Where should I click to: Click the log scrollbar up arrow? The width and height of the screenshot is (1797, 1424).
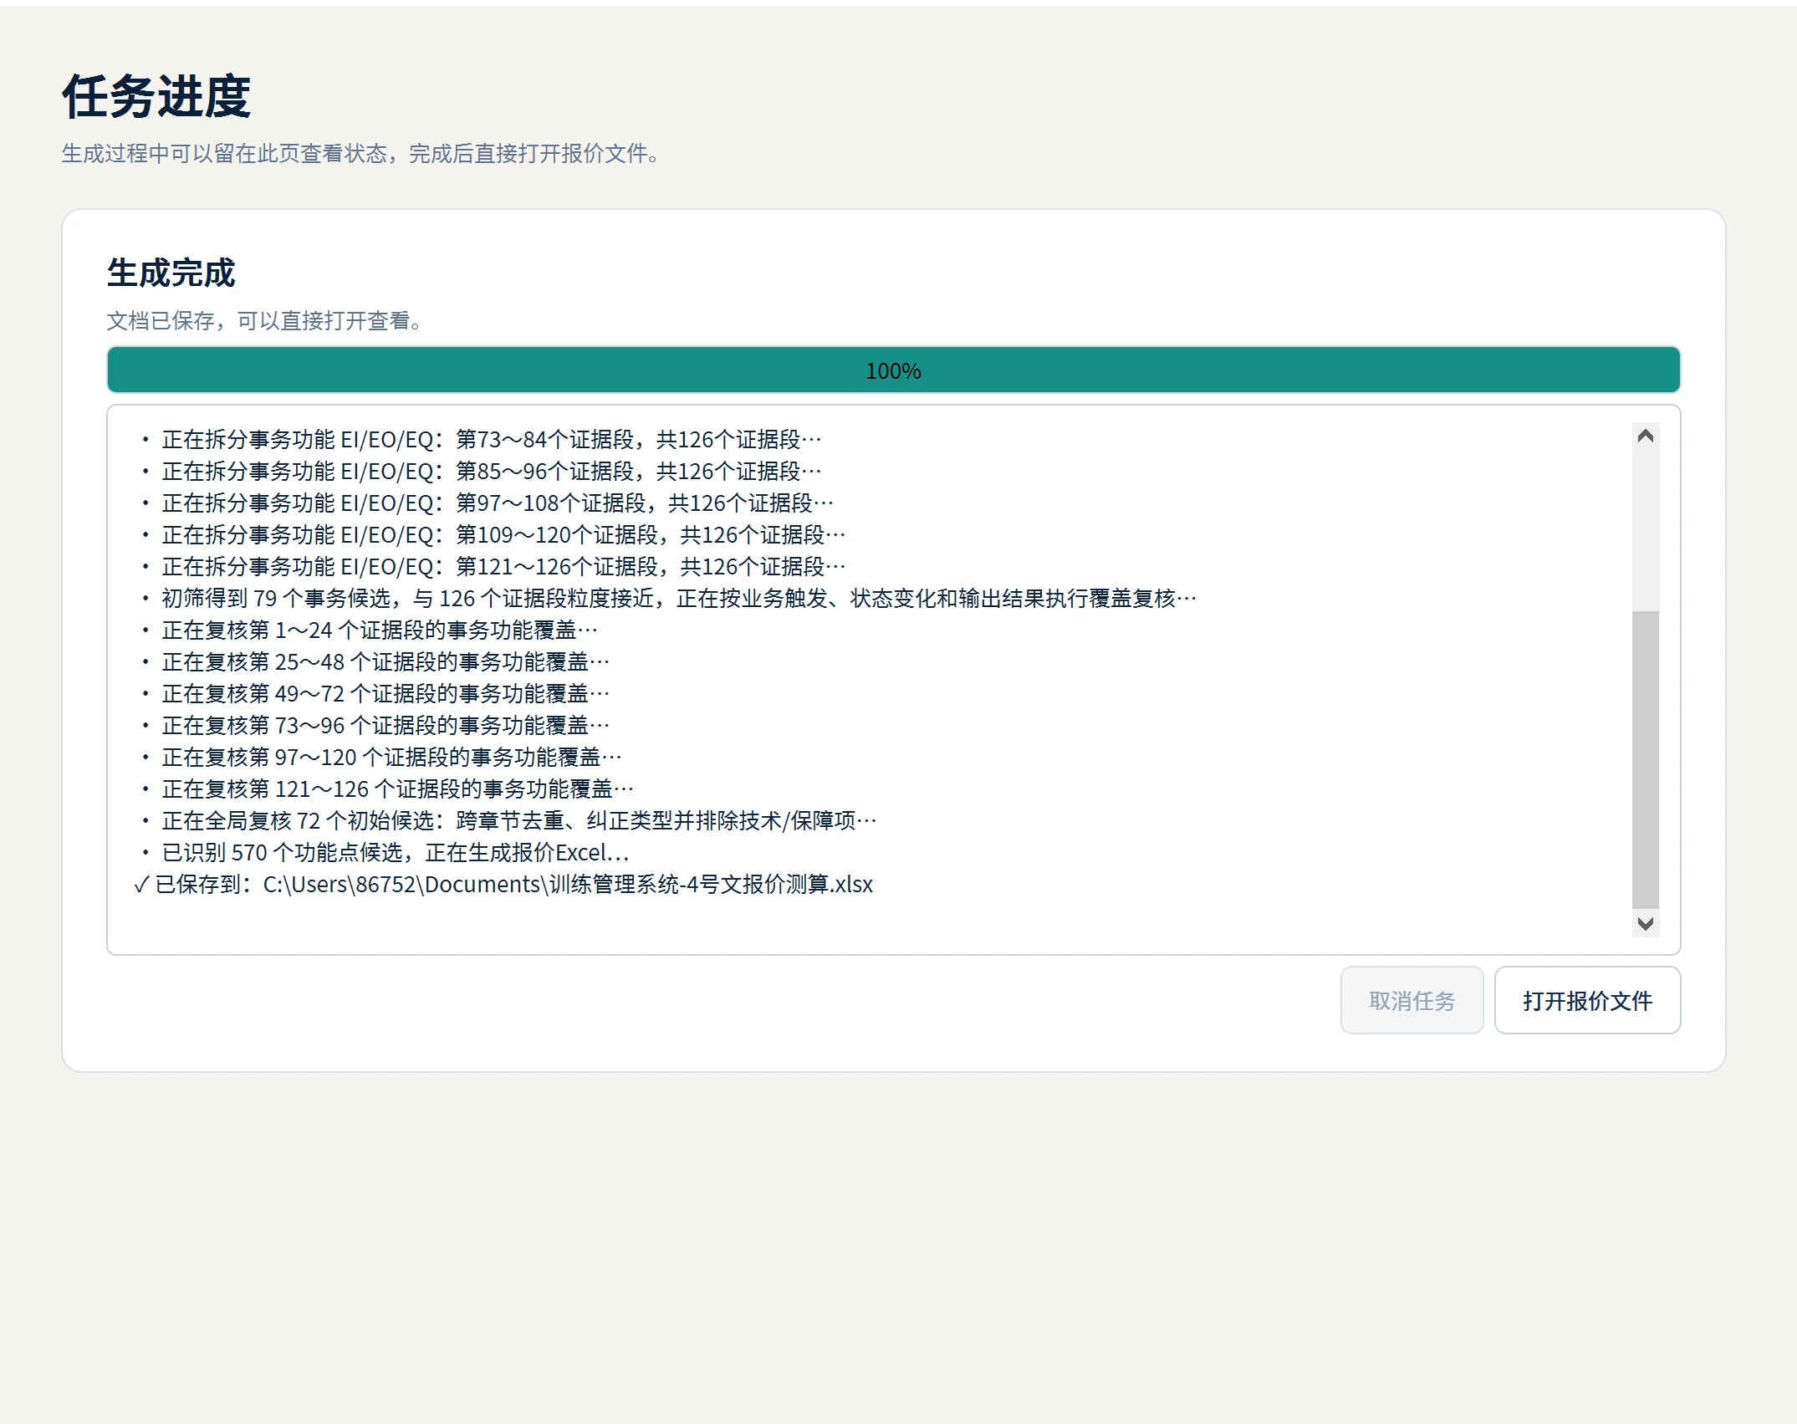click(1645, 436)
